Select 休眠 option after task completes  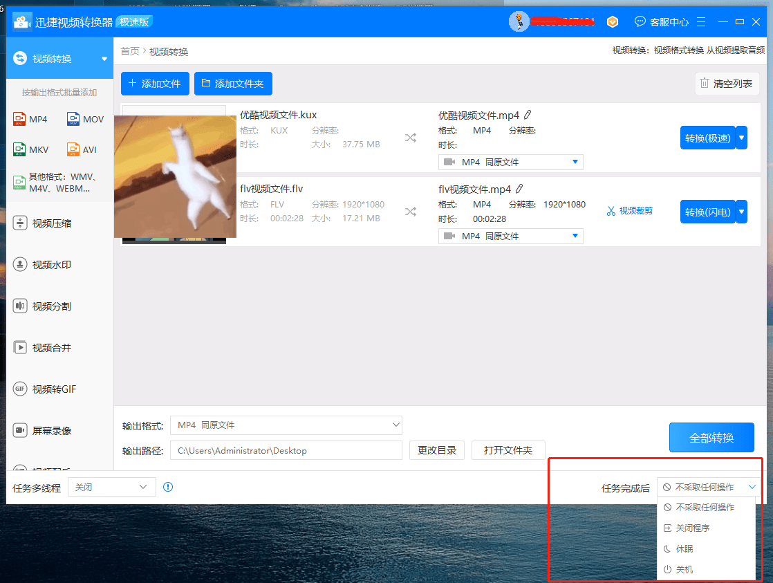pos(684,549)
